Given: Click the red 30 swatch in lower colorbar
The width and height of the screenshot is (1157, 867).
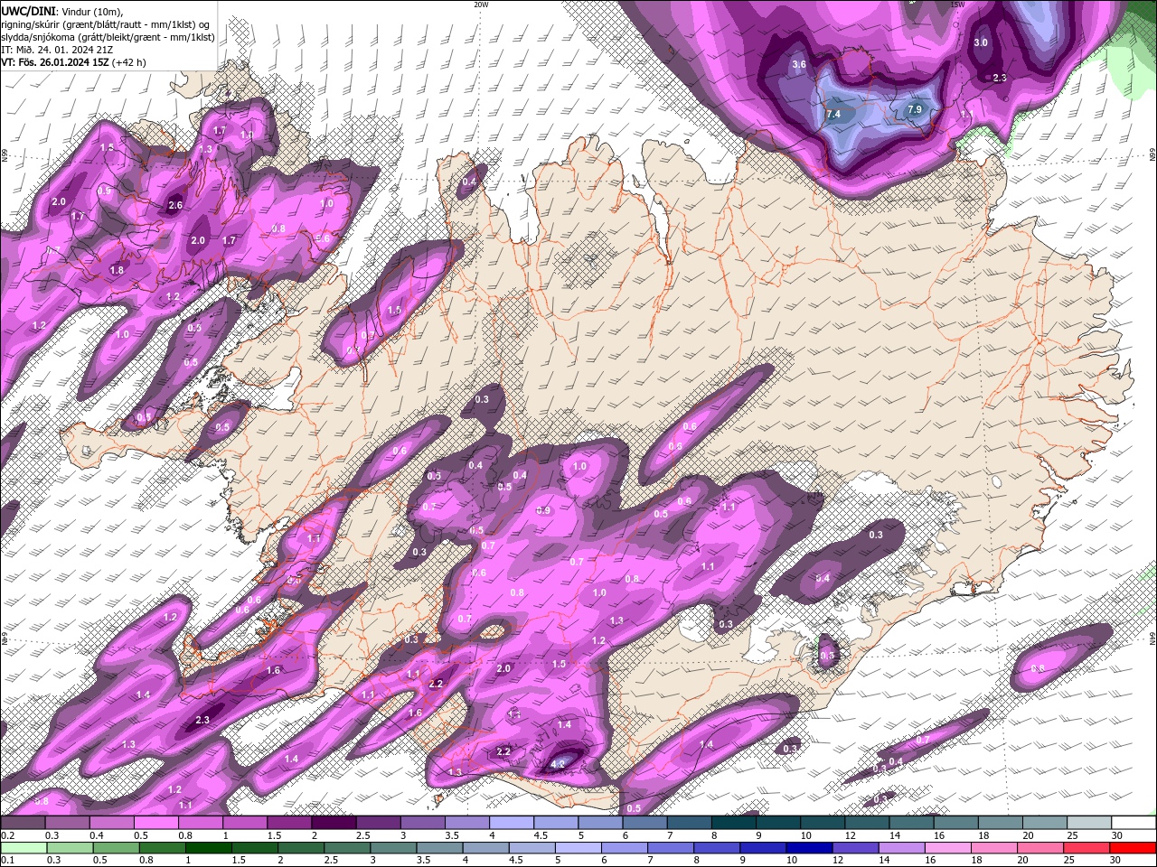Looking at the screenshot, I should click(1133, 847).
